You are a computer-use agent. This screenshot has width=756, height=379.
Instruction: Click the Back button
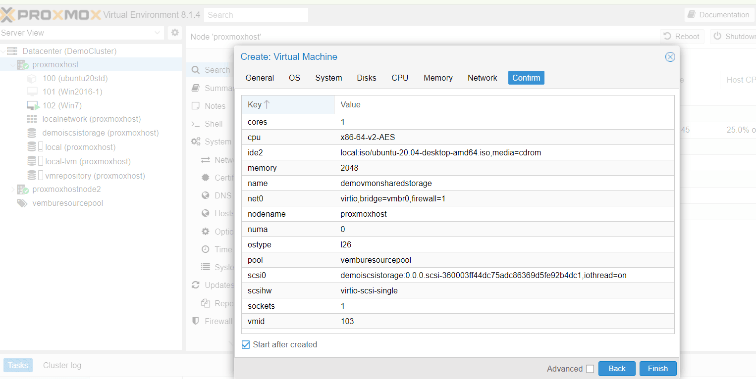(x=617, y=369)
